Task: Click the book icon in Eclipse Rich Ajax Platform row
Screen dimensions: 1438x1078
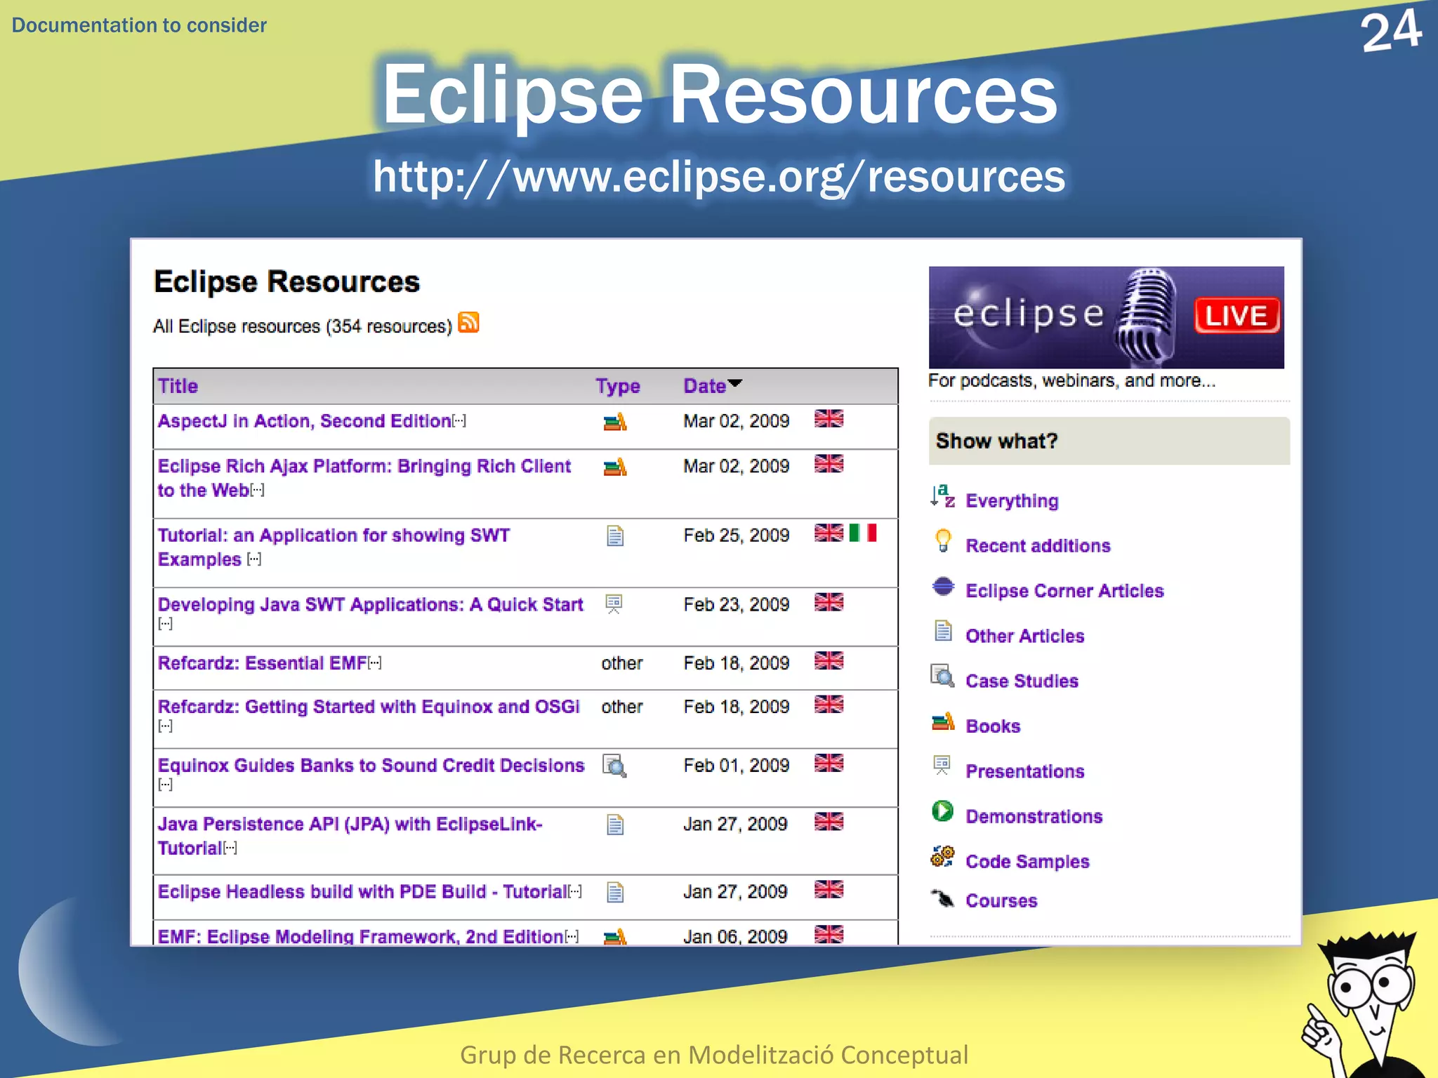Action: tap(615, 467)
